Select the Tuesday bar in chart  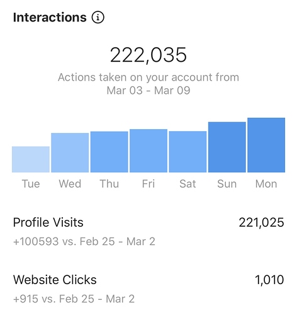click(x=31, y=159)
